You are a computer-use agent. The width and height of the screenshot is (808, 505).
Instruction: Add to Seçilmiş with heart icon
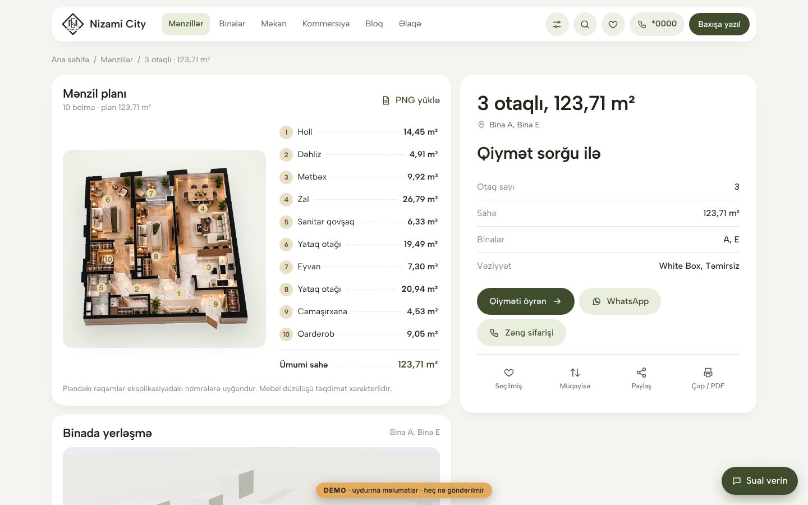(x=509, y=373)
